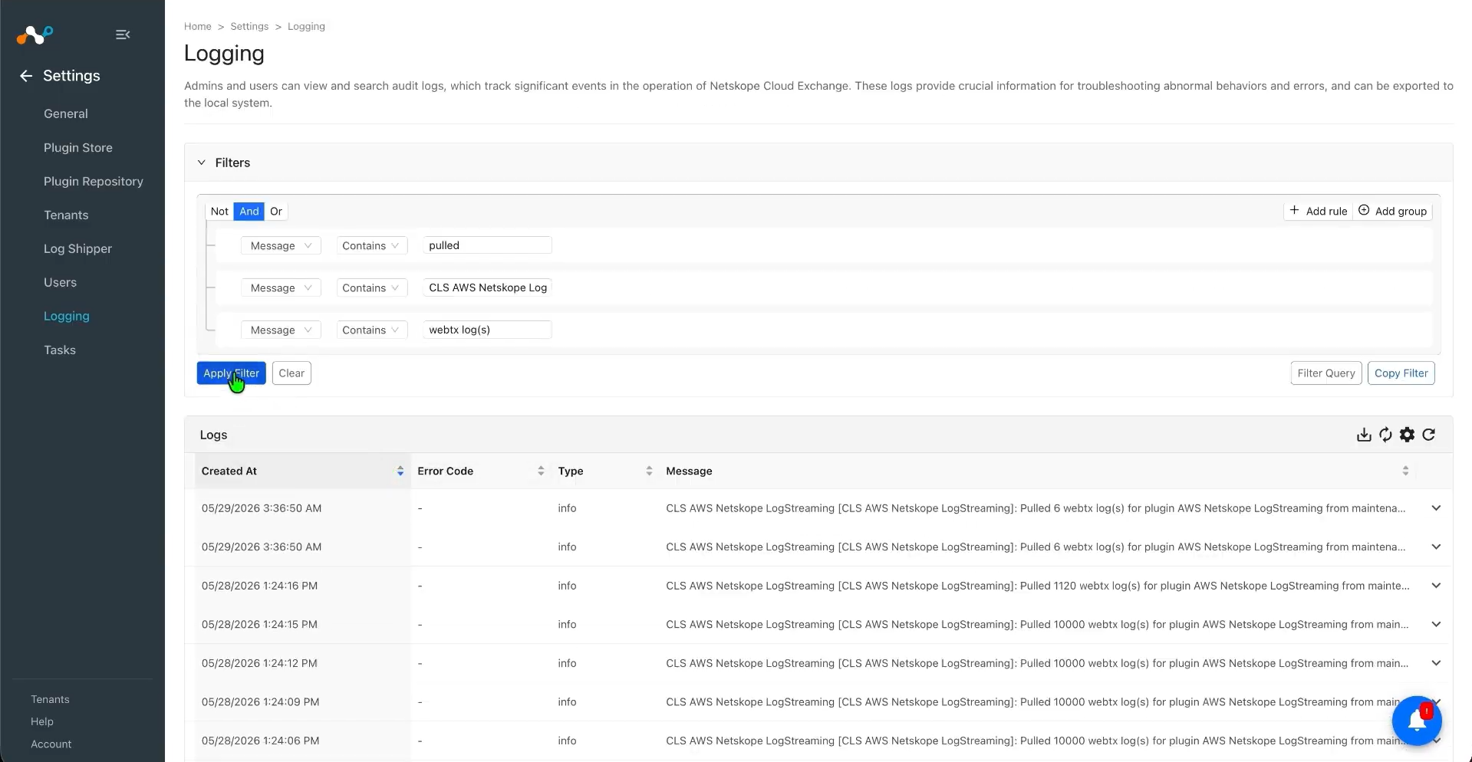The image size is (1472, 762).
Task: Open Contains operator dropdown for 'pulled' rule
Action: [x=371, y=246]
